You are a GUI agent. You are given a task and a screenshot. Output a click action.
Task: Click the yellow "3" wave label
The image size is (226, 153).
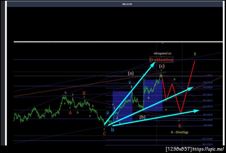(131, 87)
